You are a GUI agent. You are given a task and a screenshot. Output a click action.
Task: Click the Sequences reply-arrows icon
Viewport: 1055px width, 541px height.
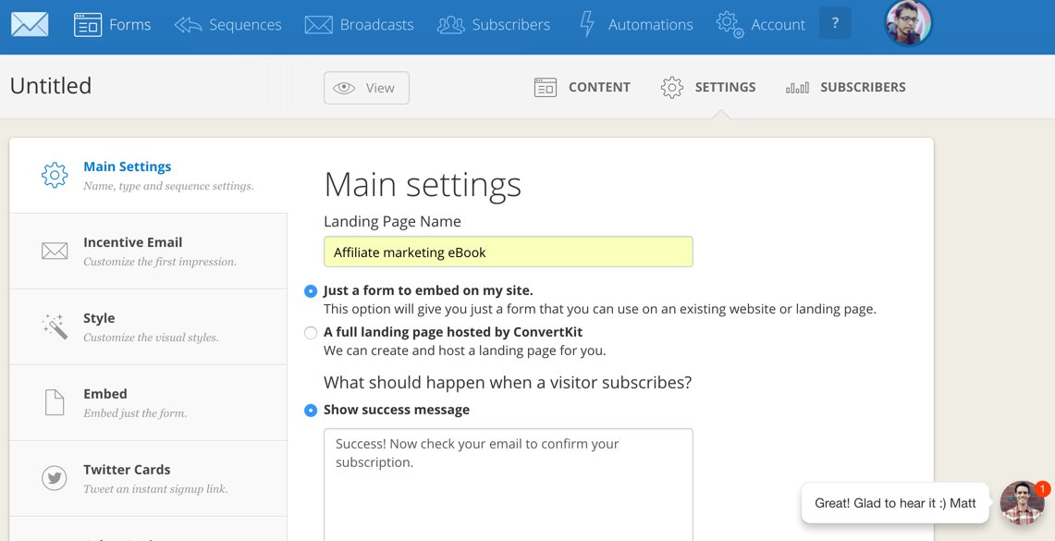[188, 25]
